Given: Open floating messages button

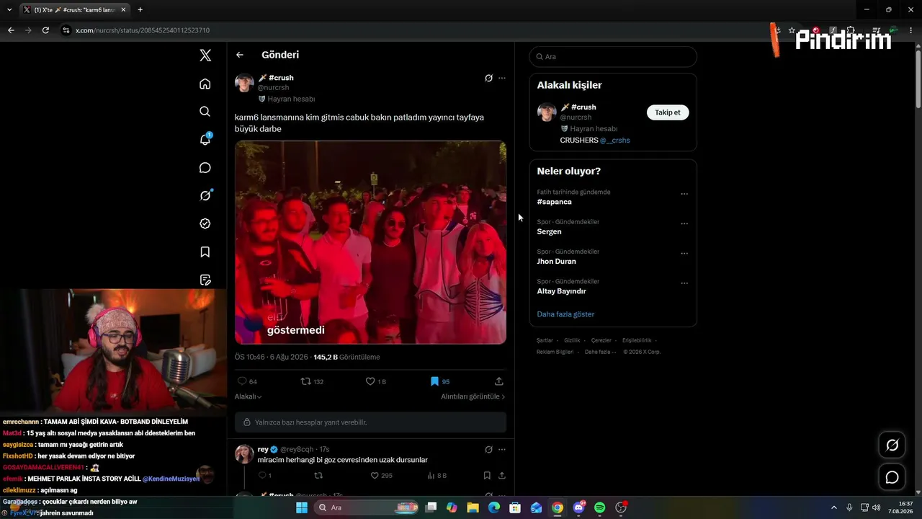Looking at the screenshot, I should (x=892, y=477).
